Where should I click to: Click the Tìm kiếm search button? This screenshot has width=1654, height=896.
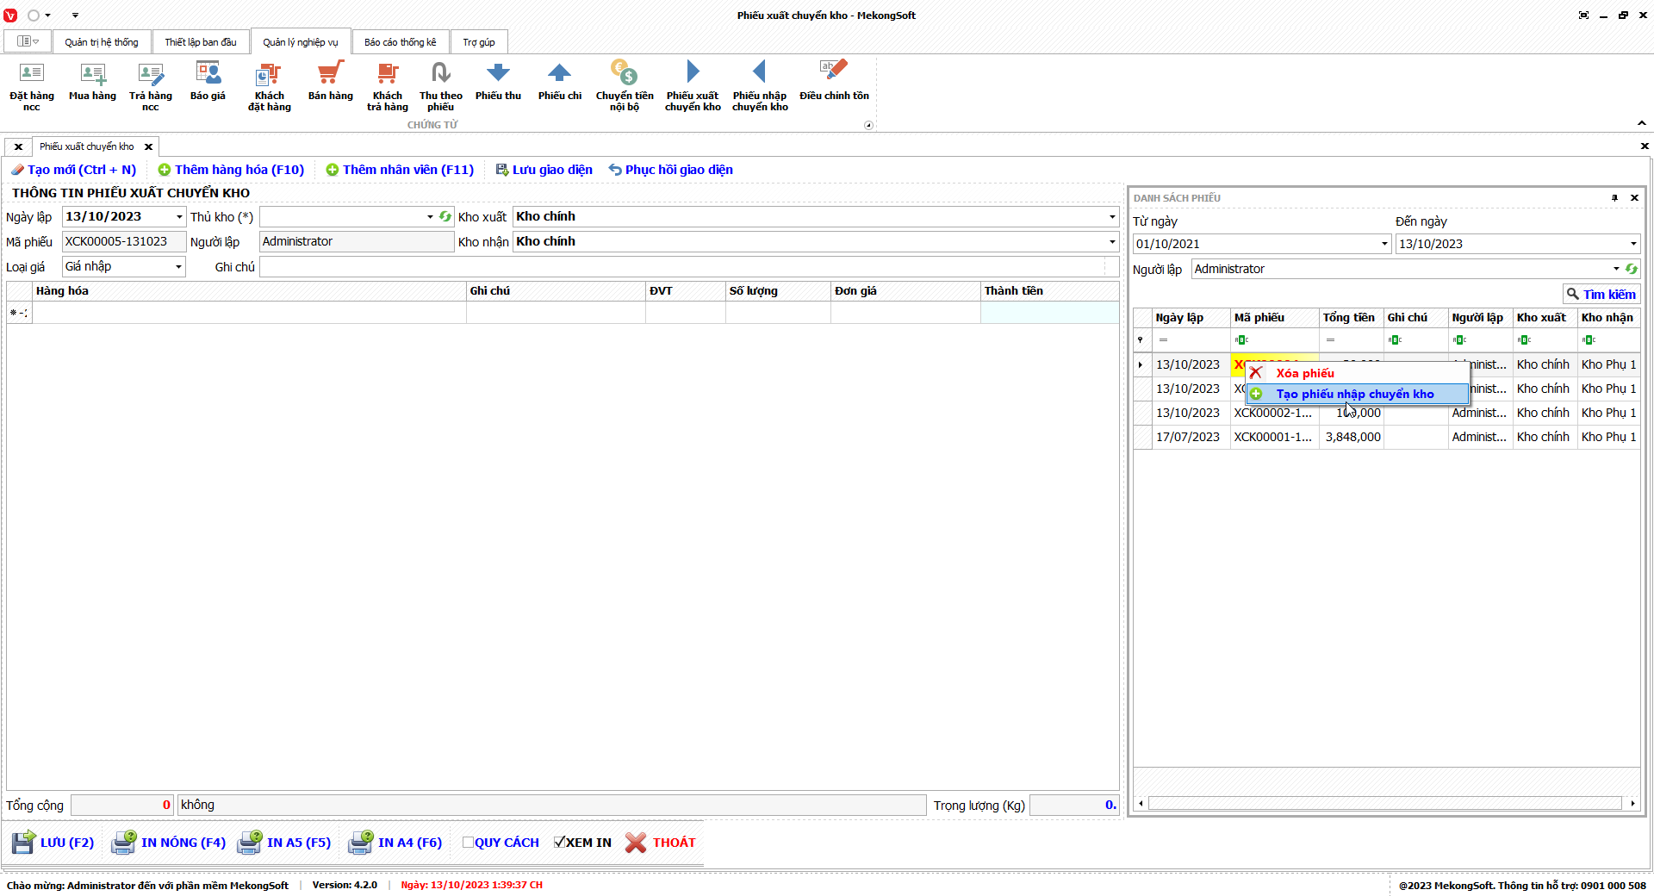click(x=1601, y=295)
